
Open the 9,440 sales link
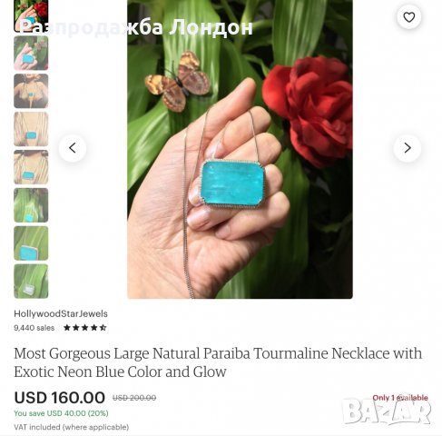click(34, 328)
